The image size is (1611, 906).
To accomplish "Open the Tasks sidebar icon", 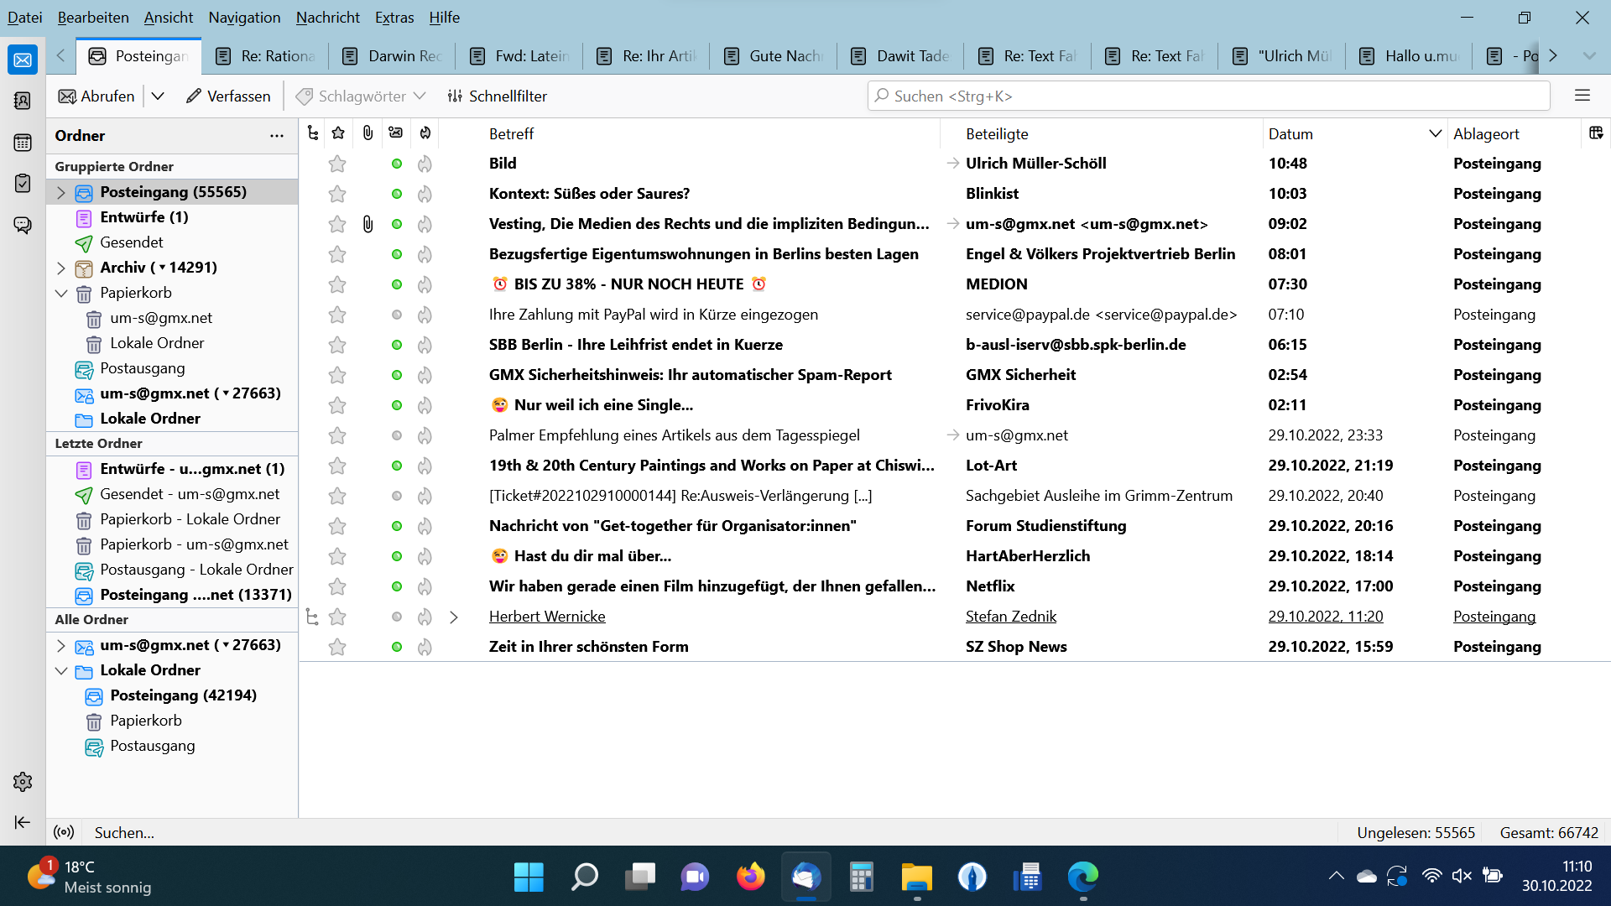I will coord(23,183).
